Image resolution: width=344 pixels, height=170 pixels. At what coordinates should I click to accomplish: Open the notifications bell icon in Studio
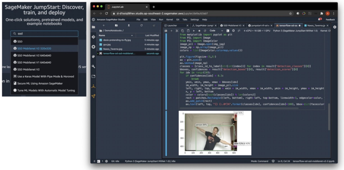pos(320,19)
